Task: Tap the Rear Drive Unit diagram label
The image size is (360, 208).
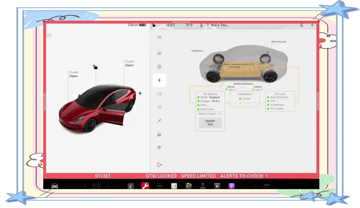Action: pos(279,42)
